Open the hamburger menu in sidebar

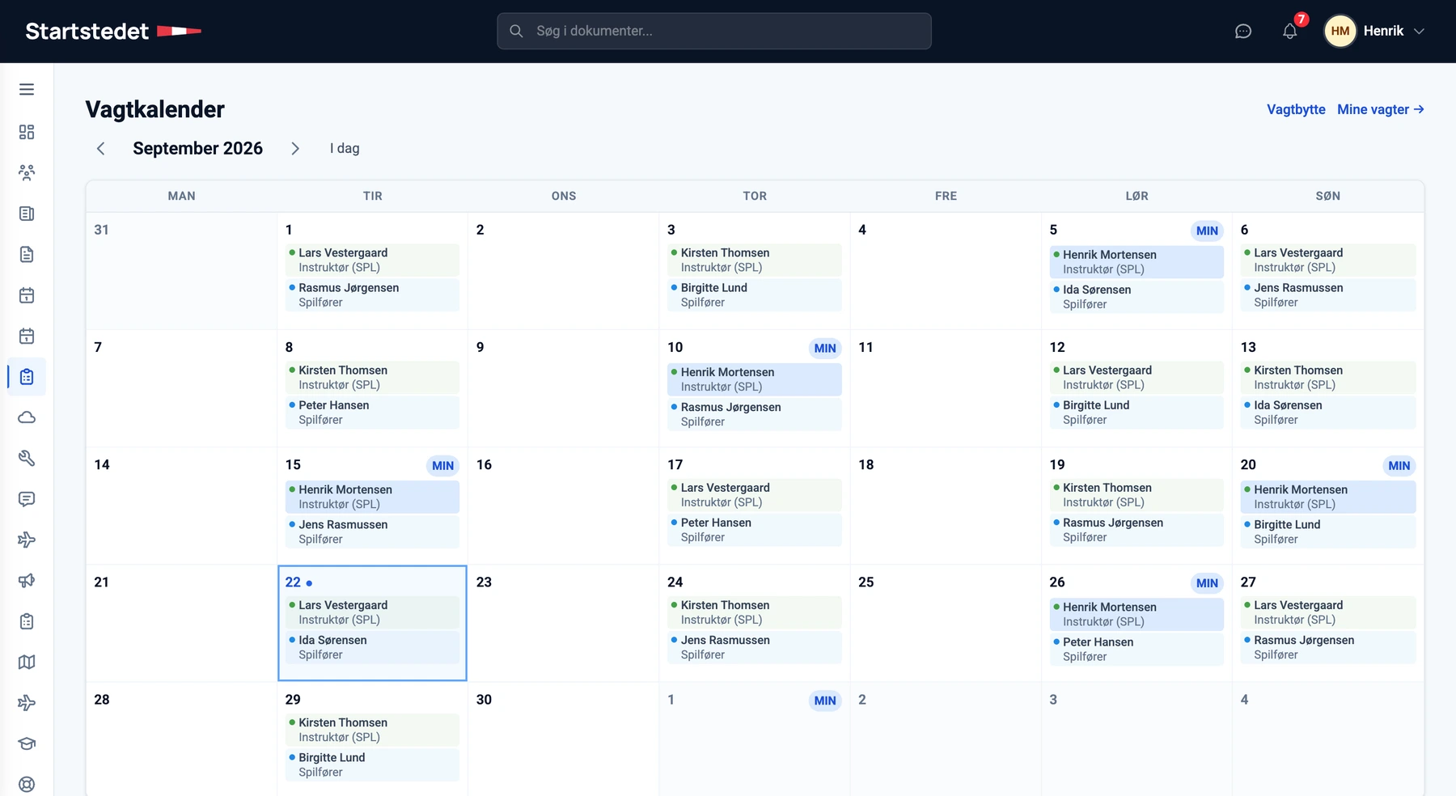click(x=27, y=90)
